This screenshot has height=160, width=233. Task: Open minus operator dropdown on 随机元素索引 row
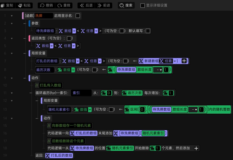click(x=193, y=110)
